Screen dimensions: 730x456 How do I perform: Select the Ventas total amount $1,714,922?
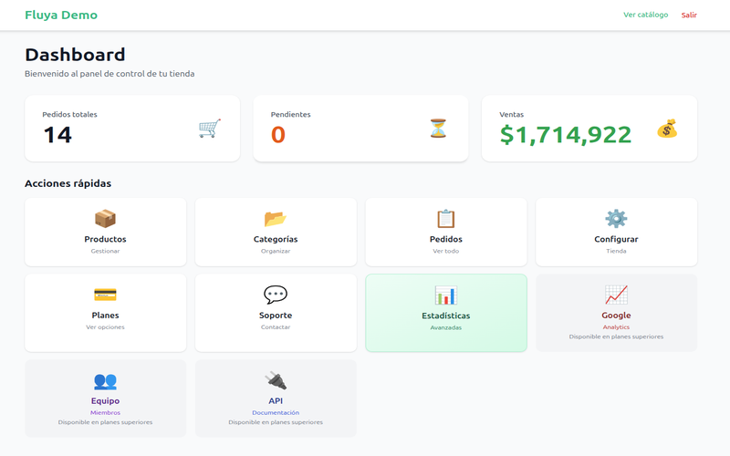(566, 135)
